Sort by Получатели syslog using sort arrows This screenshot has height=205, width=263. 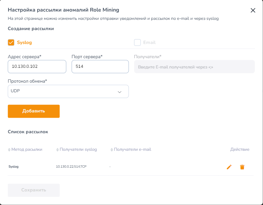pyautogui.click(x=58, y=149)
